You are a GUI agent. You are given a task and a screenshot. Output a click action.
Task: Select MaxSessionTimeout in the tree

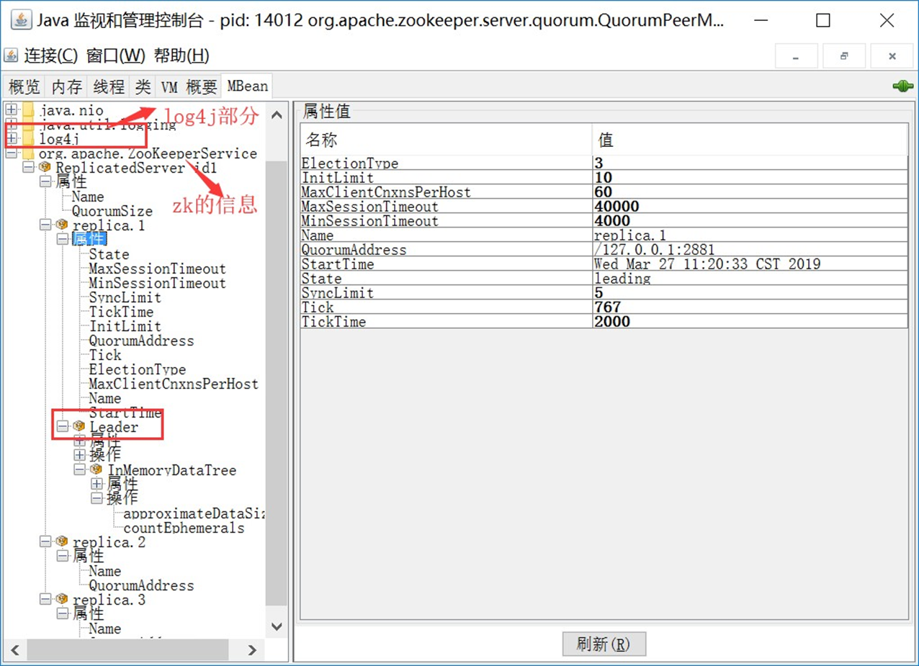click(x=157, y=269)
